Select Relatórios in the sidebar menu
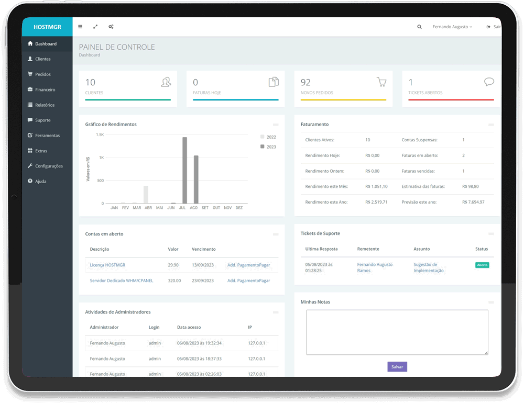Screen dimensions: 524x403 [x=45, y=105]
